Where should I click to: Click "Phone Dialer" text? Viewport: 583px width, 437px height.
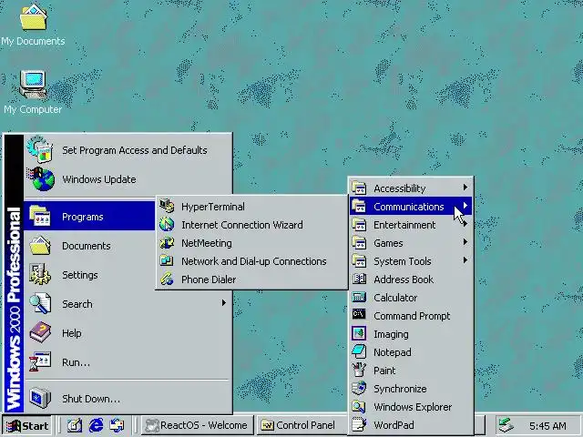(209, 279)
